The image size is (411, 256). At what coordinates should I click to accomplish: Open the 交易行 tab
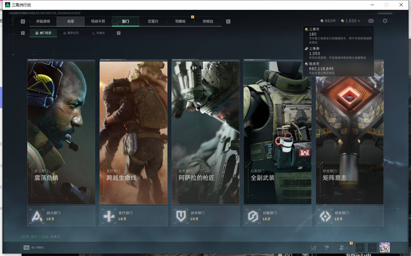click(153, 21)
